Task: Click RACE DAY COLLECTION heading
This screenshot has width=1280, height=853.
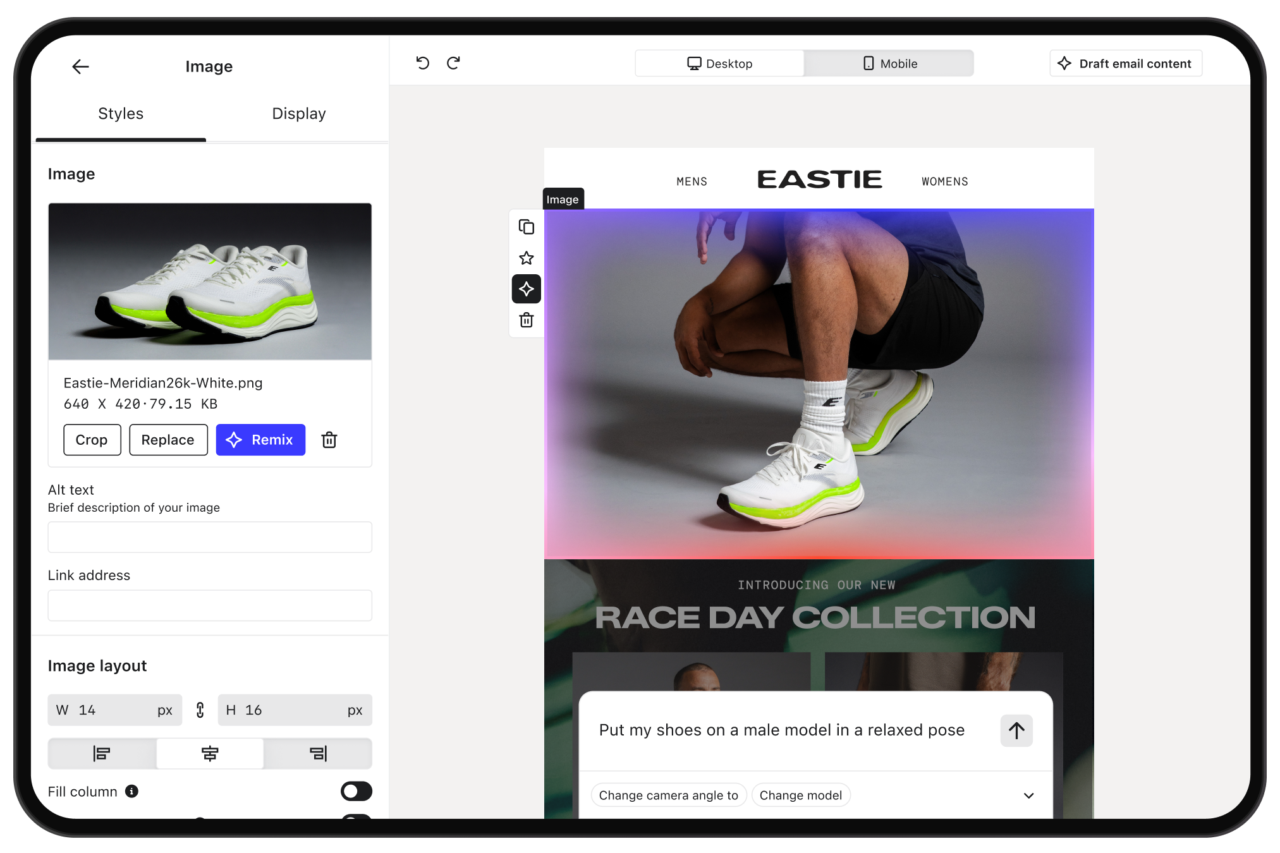Action: pyautogui.click(x=815, y=617)
